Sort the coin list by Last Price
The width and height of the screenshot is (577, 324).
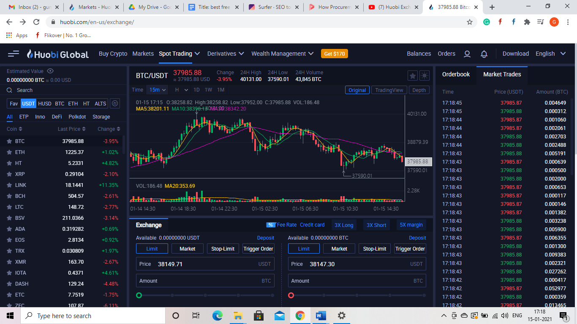[71, 129]
